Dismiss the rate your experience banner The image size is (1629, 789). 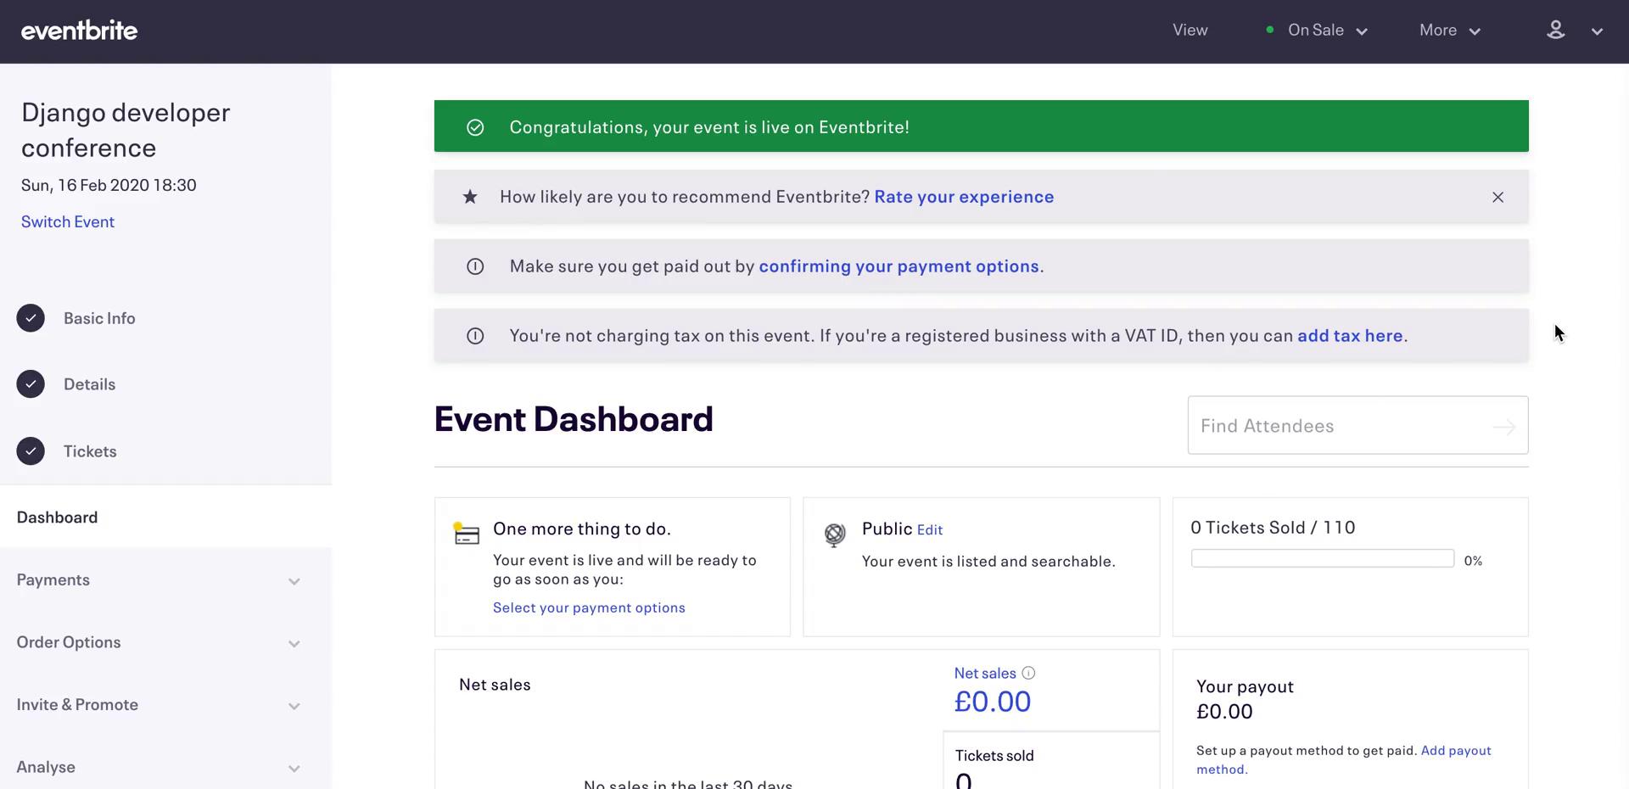(1497, 197)
